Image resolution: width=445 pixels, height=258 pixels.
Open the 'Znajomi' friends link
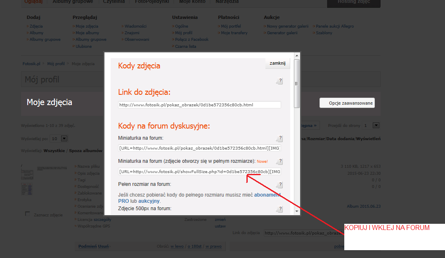pos(132,33)
